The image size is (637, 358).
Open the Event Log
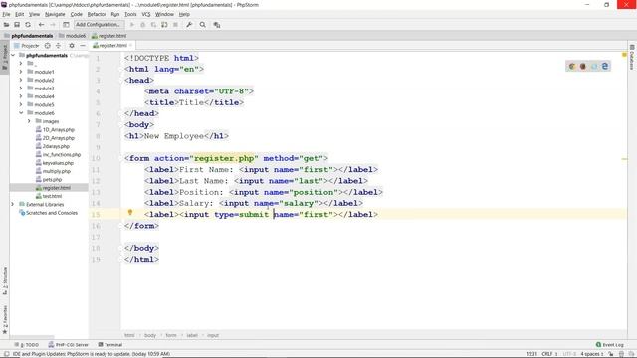coord(610,345)
